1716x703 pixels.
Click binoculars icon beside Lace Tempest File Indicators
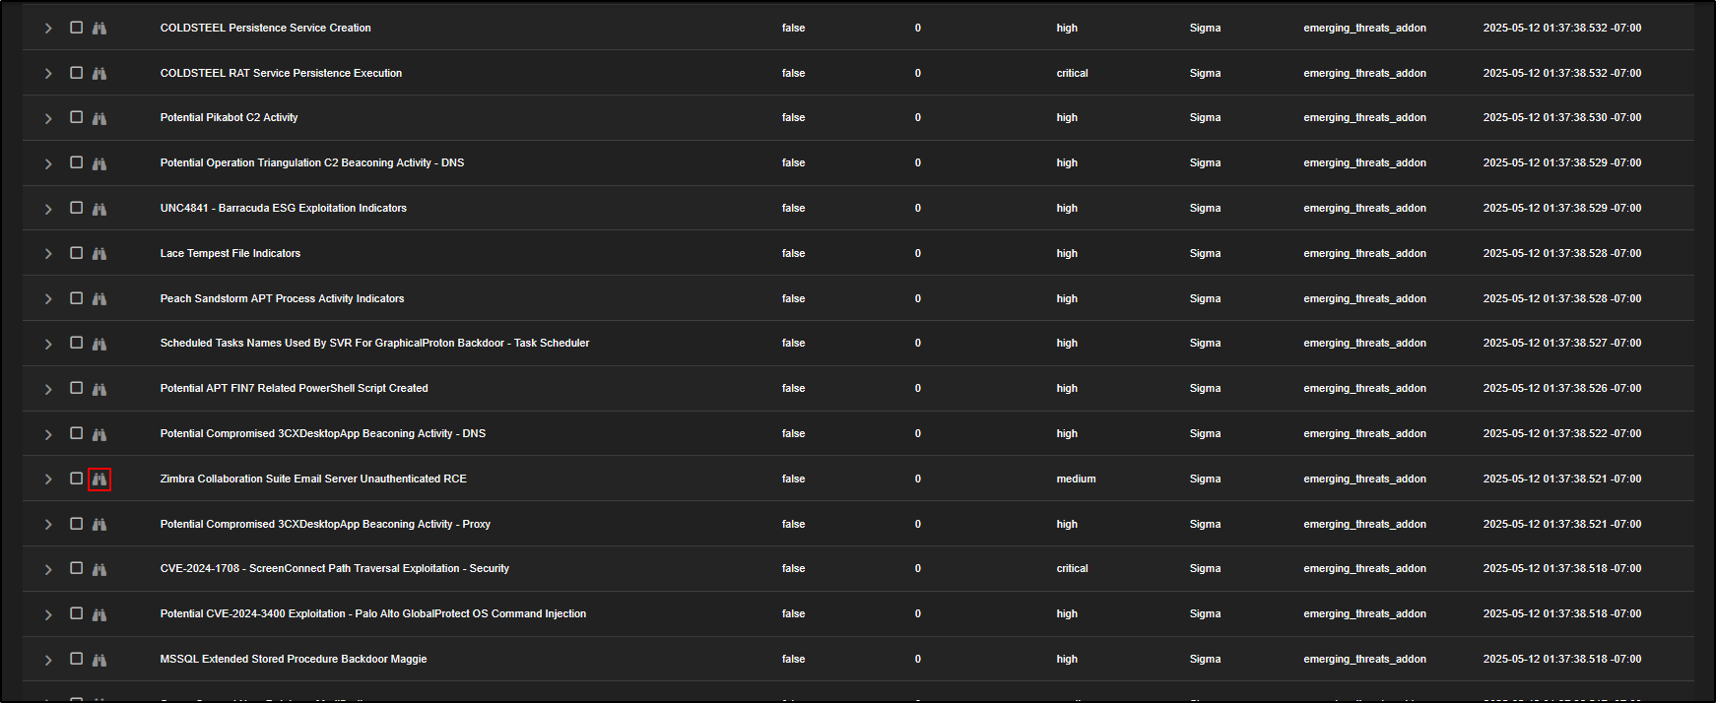(x=99, y=254)
